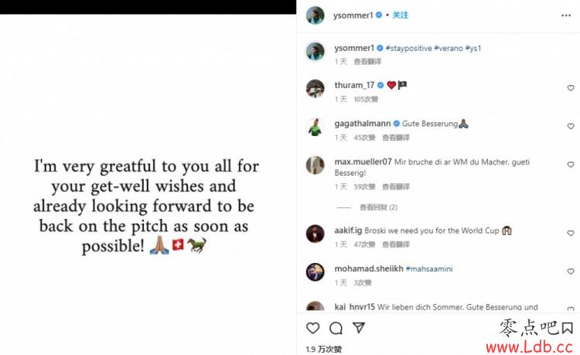The height and width of the screenshot is (355, 580).
Task: Open the #mahsaamini hashtag
Action: pyautogui.click(x=429, y=269)
